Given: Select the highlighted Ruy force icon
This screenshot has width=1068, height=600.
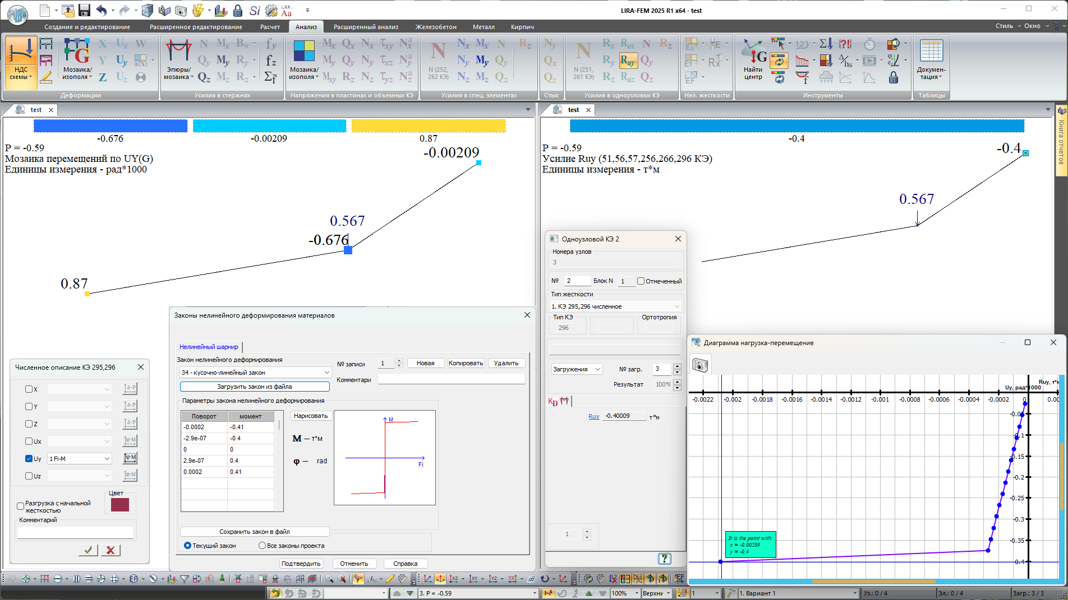Looking at the screenshot, I should click(628, 61).
